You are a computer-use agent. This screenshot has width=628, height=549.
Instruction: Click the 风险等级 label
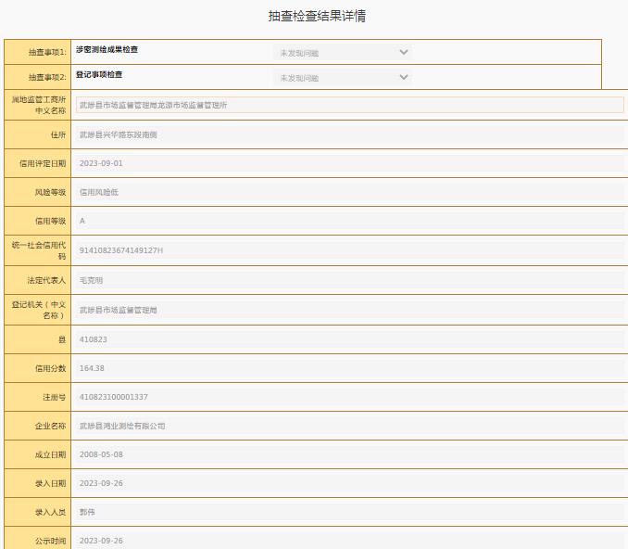[x=50, y=193]
